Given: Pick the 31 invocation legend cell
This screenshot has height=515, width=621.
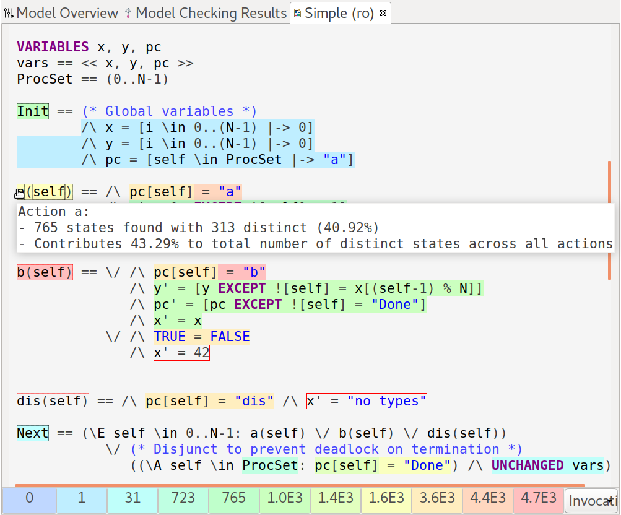Looking at the screenshot, I should click(132, 498).
